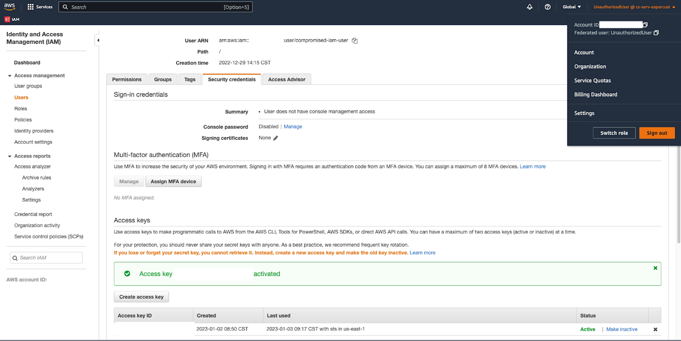Screen dimensions: 681x341
Task: Click the Created column header
Action: click(228, 315)
